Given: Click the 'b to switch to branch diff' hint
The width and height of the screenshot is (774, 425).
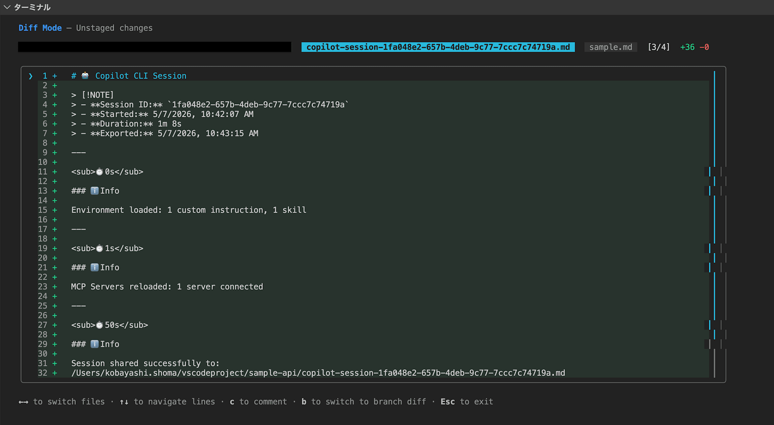Looking at the screenshot, I should (364, 402).
